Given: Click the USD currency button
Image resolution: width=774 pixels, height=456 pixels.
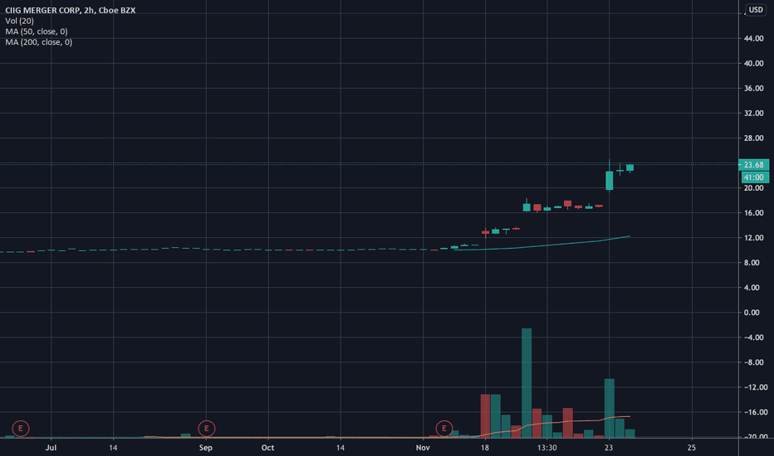Looking at the screenshot, I should pyautogui.click(x=756, y=10).
